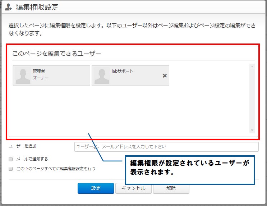The height and width of the screenshot is (206, 267).
Task: Click the add-user icon beside 編集権限設定 title
Action: [8, 7]
